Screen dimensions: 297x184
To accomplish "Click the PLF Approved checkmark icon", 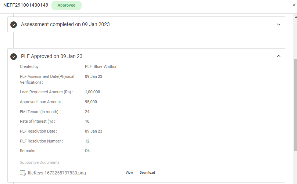I will click(x=14, y=57).
